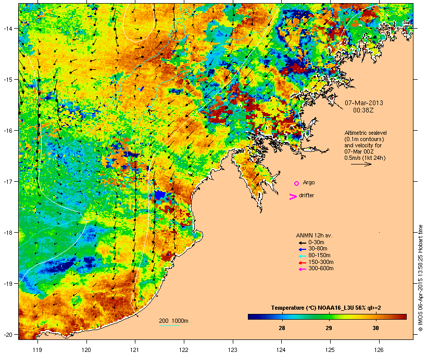Click the 119 longitude axis label

tap(37, 350)
